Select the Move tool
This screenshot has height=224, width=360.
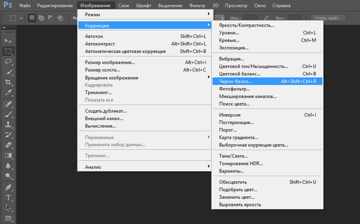pos(9,41)
